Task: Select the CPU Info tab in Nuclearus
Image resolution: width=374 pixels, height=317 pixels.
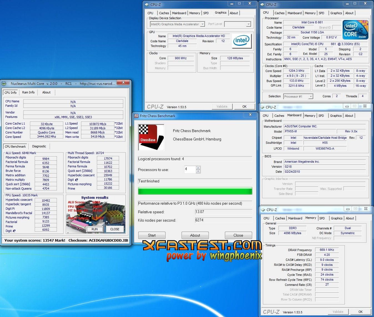Action: tap(11, 93)
